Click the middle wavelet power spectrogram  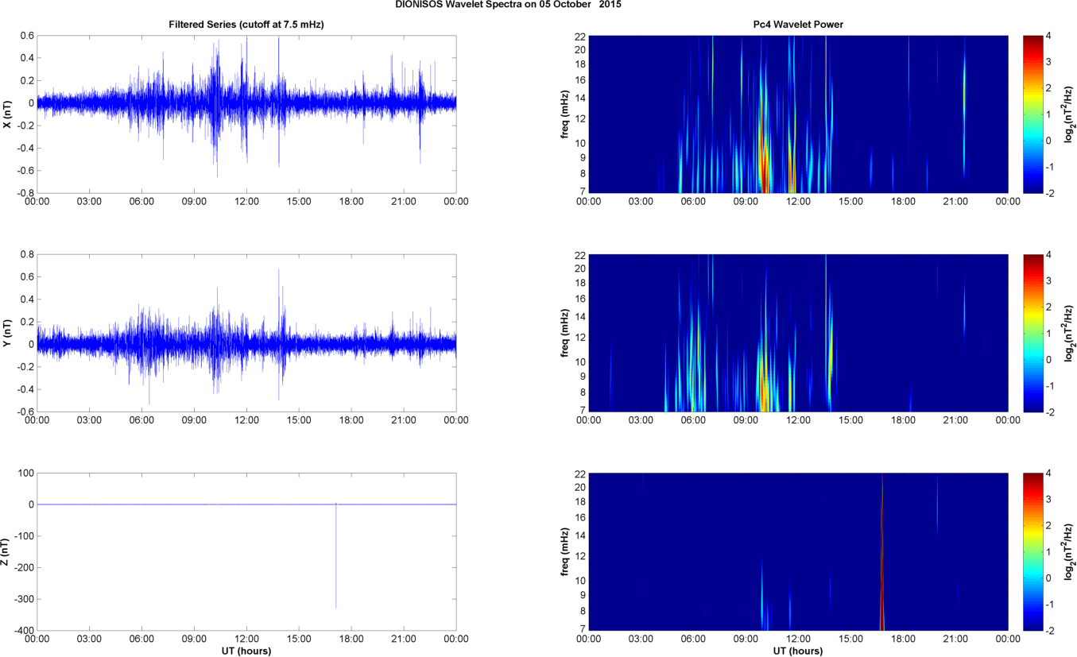click(x=798, y=333)
